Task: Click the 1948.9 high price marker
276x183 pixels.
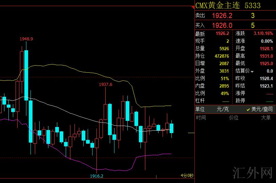Action: pyautogui.click(x=26, y=39)
